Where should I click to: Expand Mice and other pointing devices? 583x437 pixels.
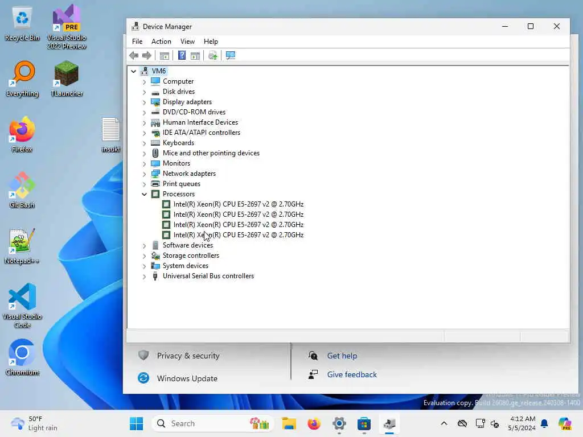(x=144, y=153)
